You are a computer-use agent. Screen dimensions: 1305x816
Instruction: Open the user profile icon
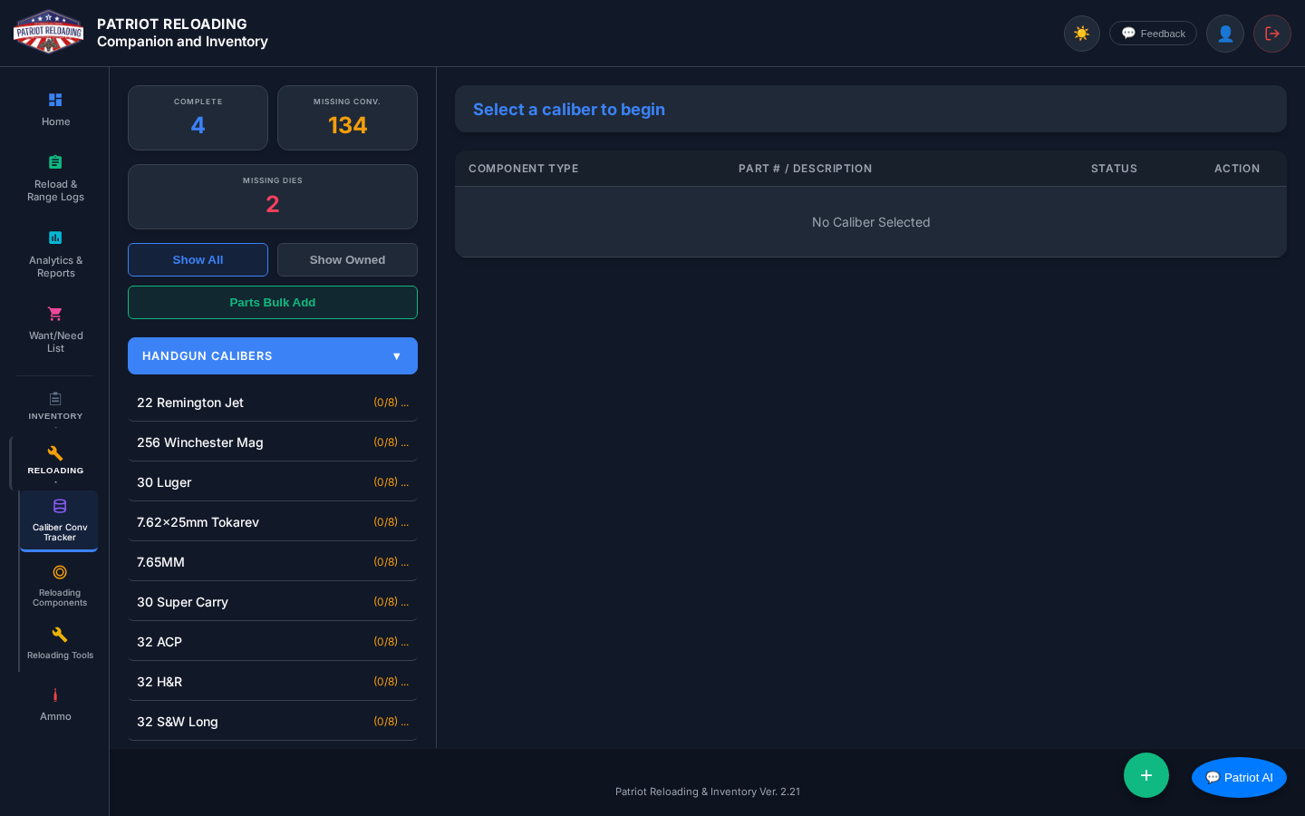(1225, 34)
